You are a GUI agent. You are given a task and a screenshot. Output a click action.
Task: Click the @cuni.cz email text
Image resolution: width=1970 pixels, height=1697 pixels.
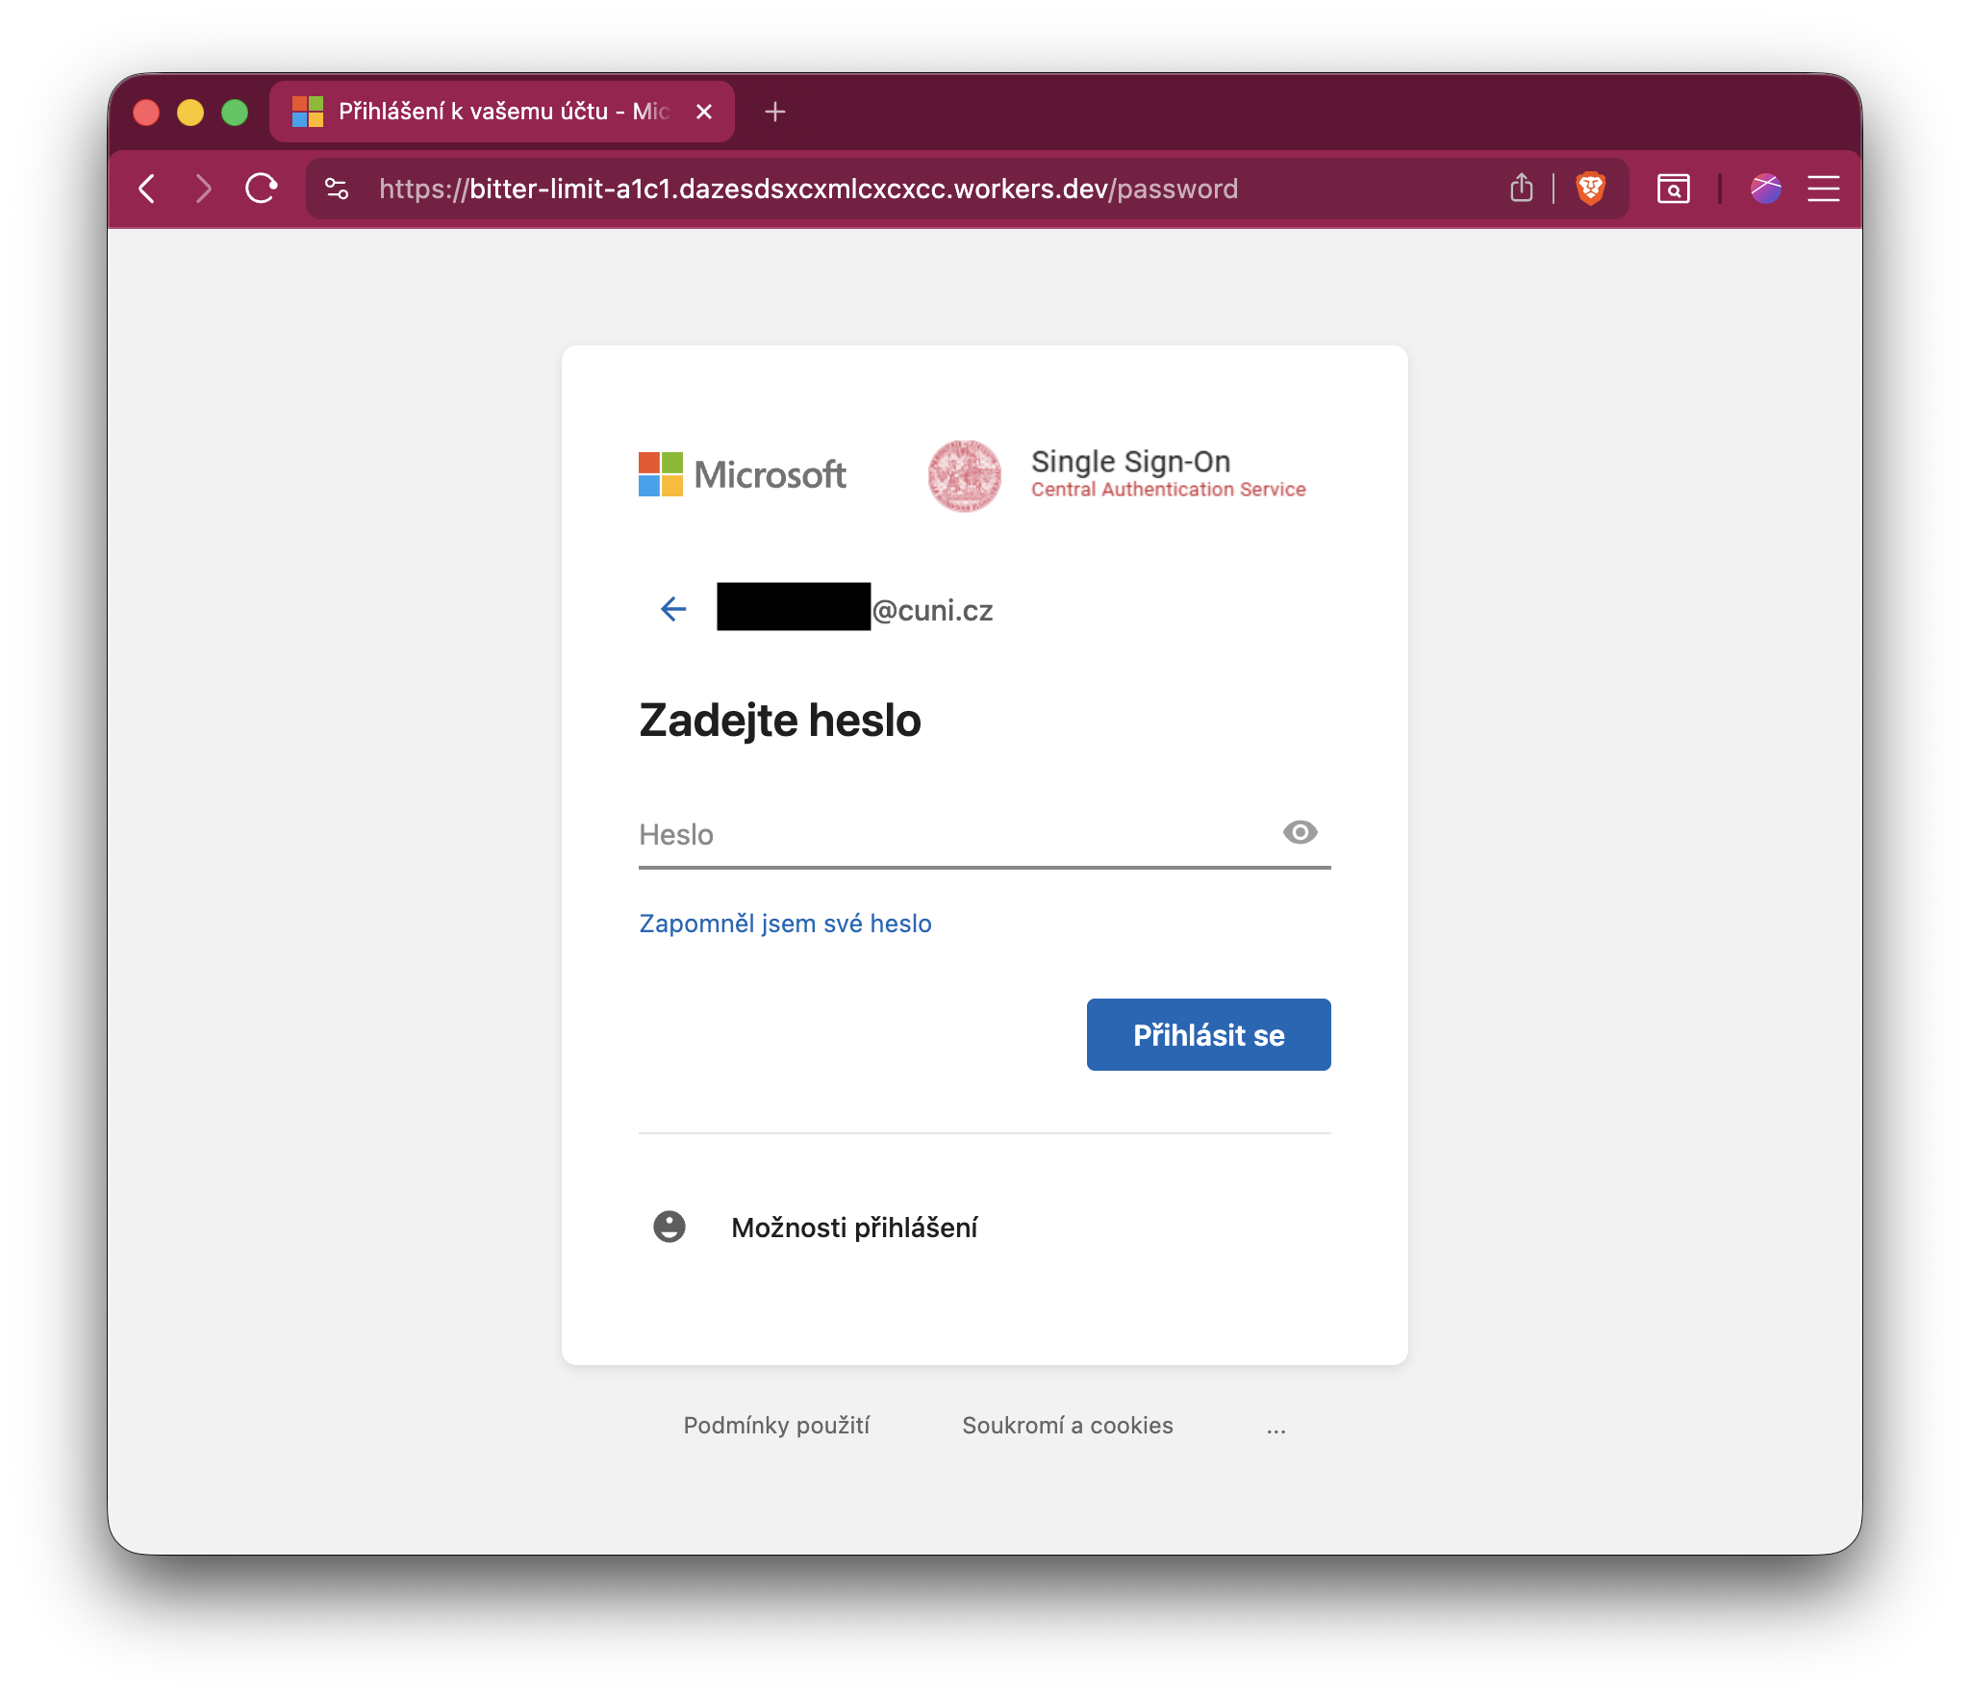pos(932,610)
